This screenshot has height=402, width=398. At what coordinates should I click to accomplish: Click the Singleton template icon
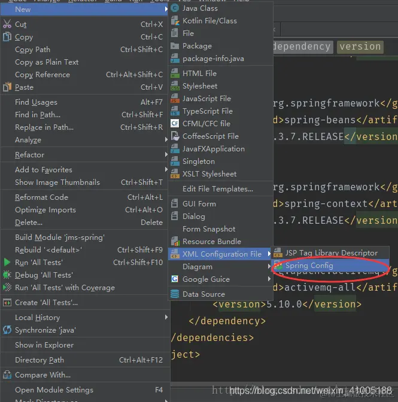[175, 162]
